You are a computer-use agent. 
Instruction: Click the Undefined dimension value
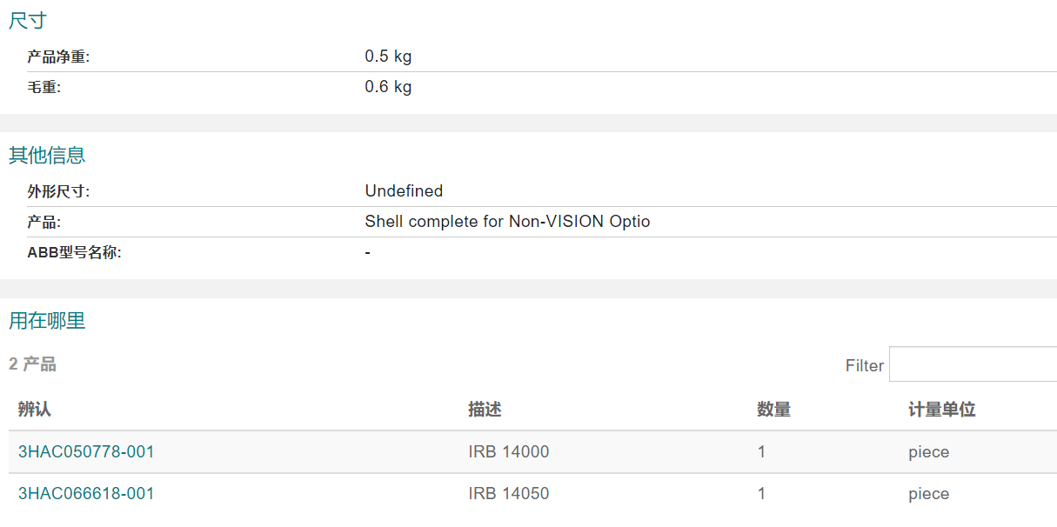click(x=404, y=190)
